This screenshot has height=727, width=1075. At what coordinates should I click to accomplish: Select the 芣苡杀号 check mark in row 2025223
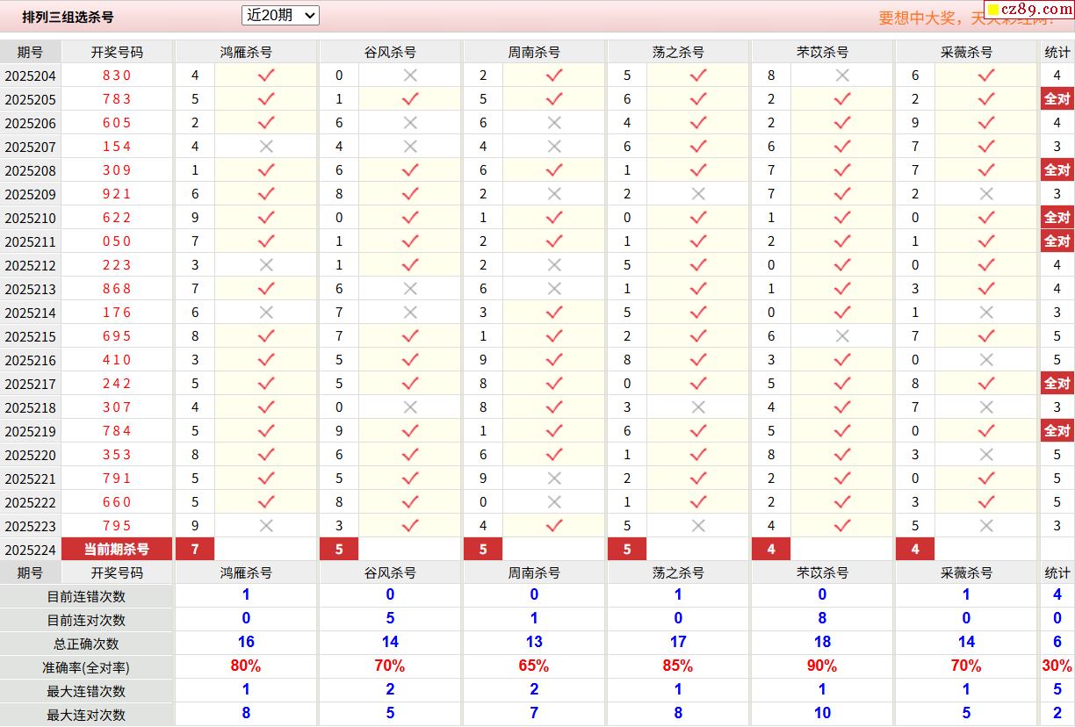(842, 526)
